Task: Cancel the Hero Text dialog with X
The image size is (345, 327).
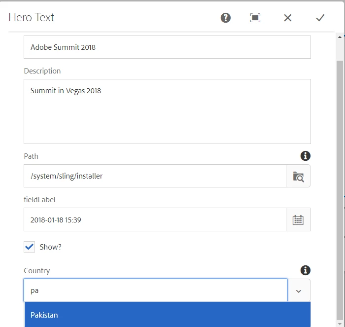Action: [x=287, y=18]
